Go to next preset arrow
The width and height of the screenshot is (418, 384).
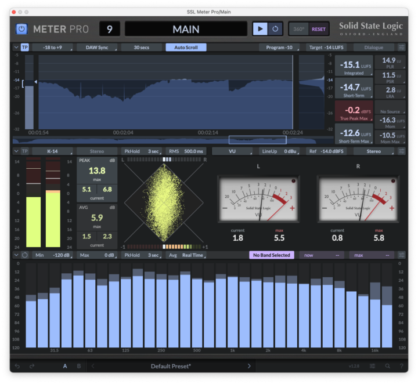click(x=249, y=366)
